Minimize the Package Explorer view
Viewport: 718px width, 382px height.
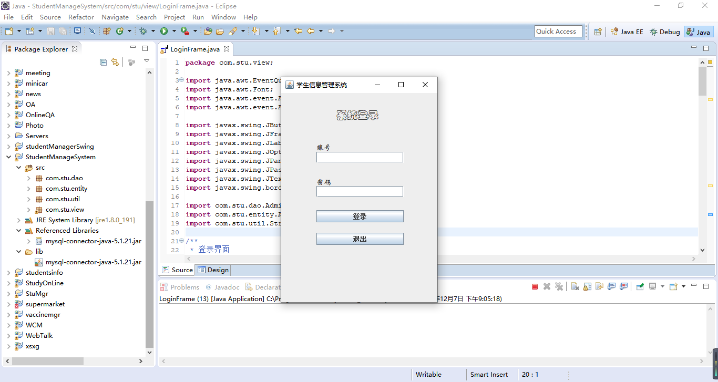[133, 48]
